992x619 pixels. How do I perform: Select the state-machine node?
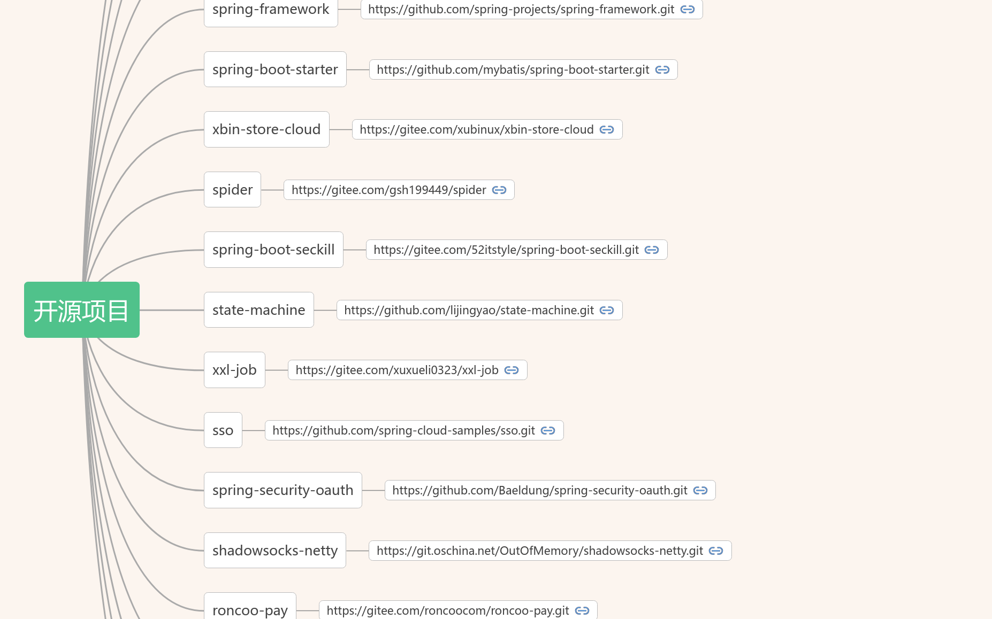point(258,310)
